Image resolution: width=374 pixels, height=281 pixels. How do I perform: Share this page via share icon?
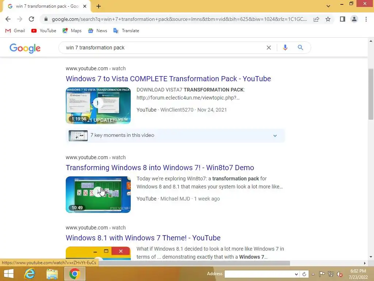pyautogui.click(x=316, y=19)
